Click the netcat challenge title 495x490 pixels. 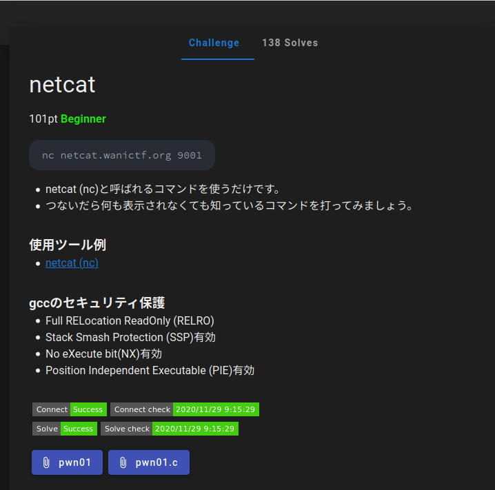click(62, 85)
